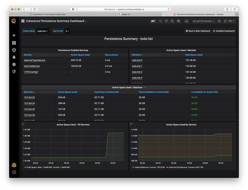Toggle Disk Space series in legend
This screenshot has width=248, height=190.
point(32,167)
